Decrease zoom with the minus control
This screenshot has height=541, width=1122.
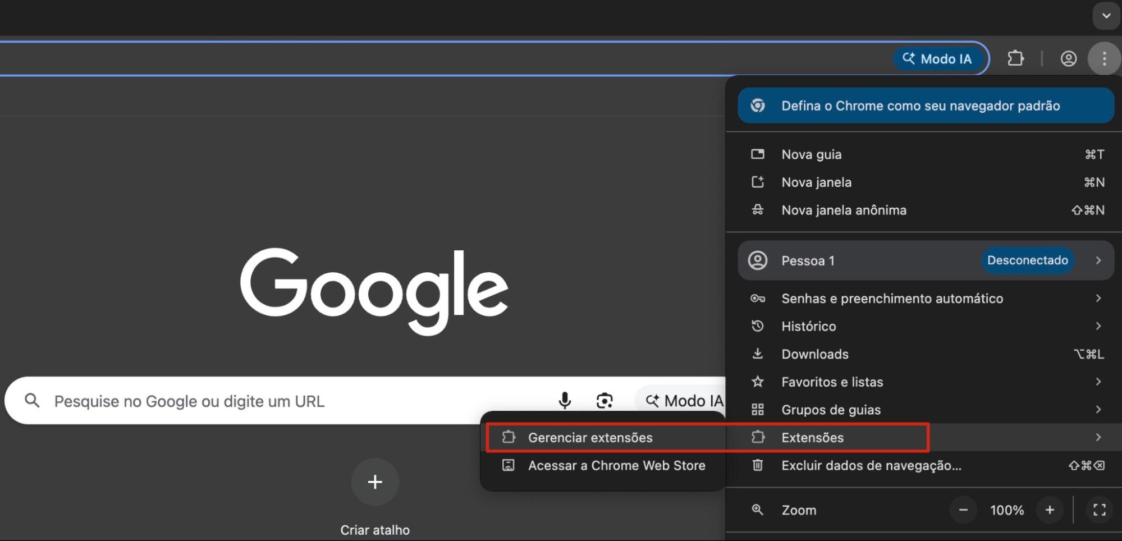(x=963, y=510)
